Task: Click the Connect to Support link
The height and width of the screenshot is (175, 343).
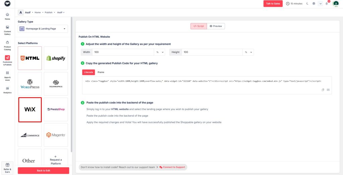Action: click(x=172, y=167)
